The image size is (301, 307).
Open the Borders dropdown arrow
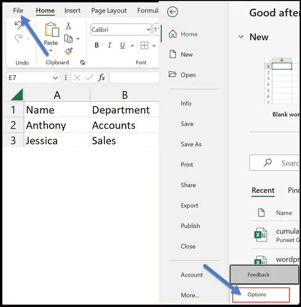pos(154,46)
